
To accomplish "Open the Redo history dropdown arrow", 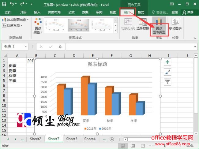I will pyautogui.click(x=26, y=4).
